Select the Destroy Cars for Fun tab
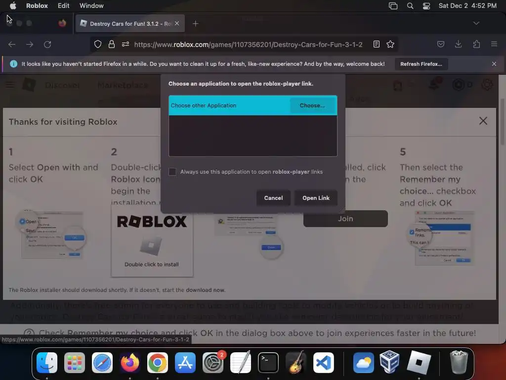This screenshot has width=506, height=380. tap(130, 24)
